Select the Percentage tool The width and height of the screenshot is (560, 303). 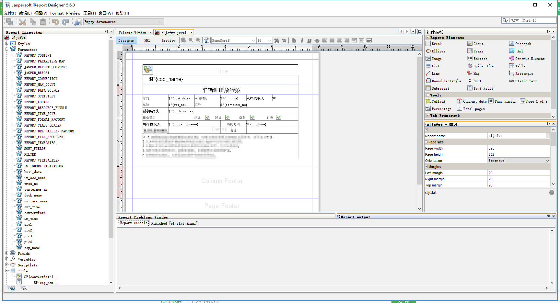pyautogui.click(x=438, y=109)
